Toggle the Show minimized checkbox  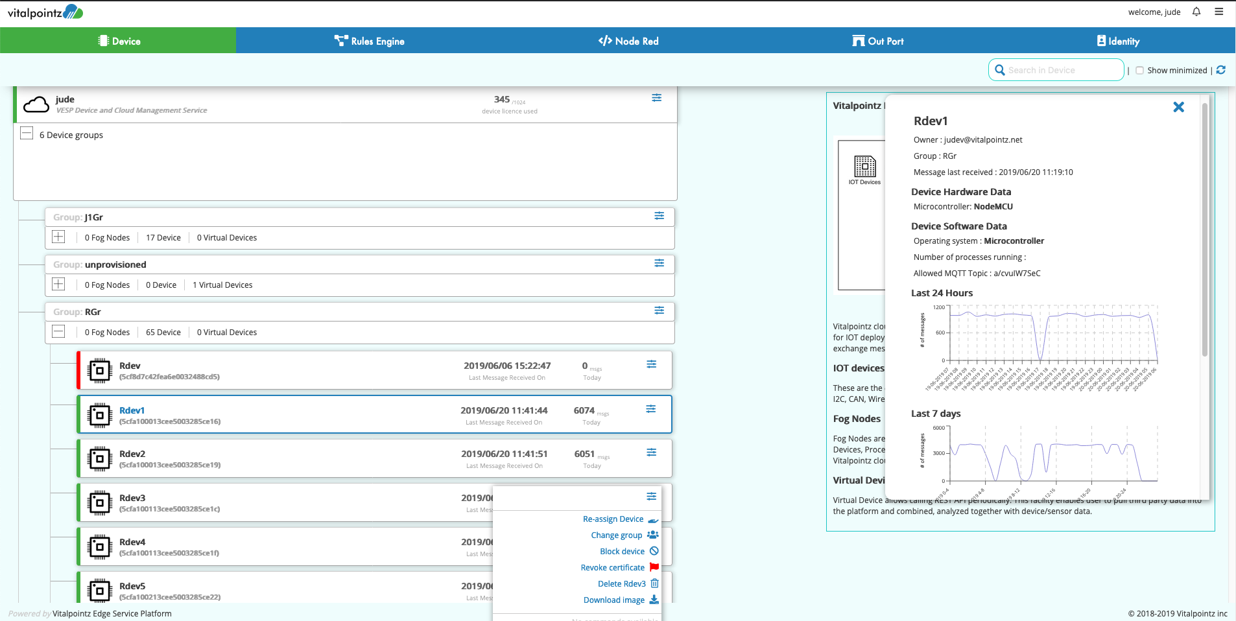pos(1139,71)
